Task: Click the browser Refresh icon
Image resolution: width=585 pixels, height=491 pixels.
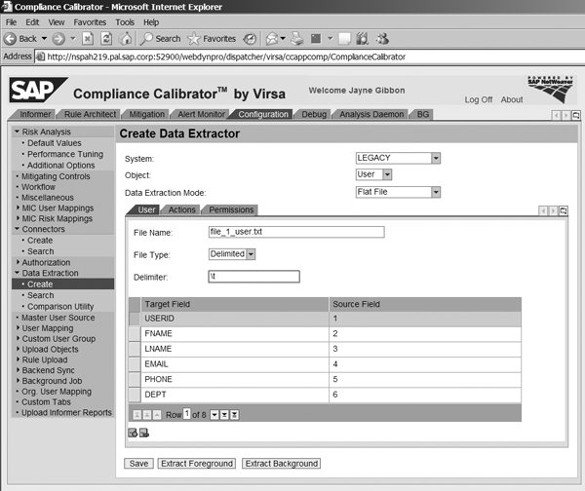Action: pyautogui.click(x=105, y=39)
